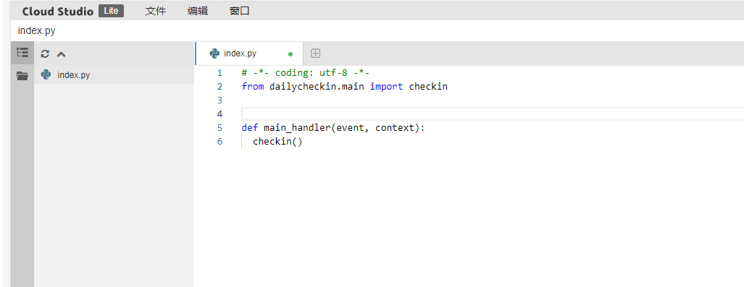Click line number 2 in gutter
This screenshot has width=744, height=287.
click(220, 87)
